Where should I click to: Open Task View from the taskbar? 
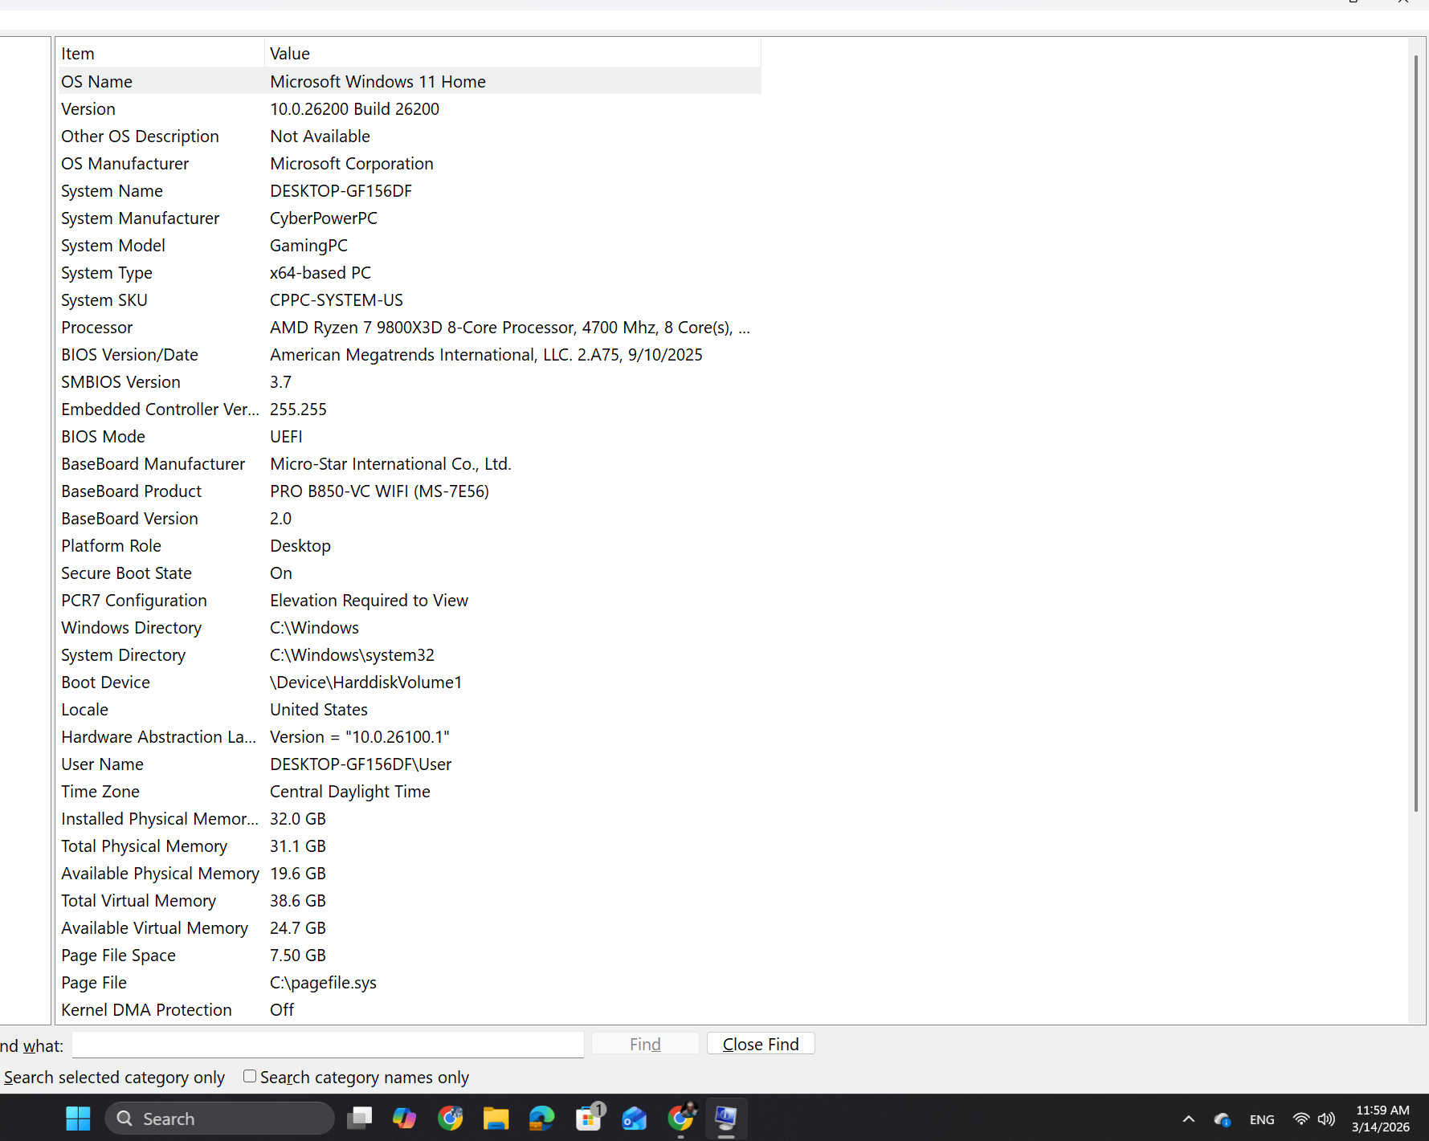point(359,1119)
